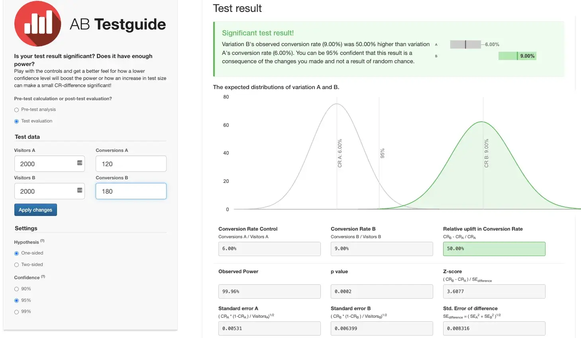The height and width of the screenshot is (338, 581).
Task: Select the Test evaluation radio button
Action: pos(16,121)
